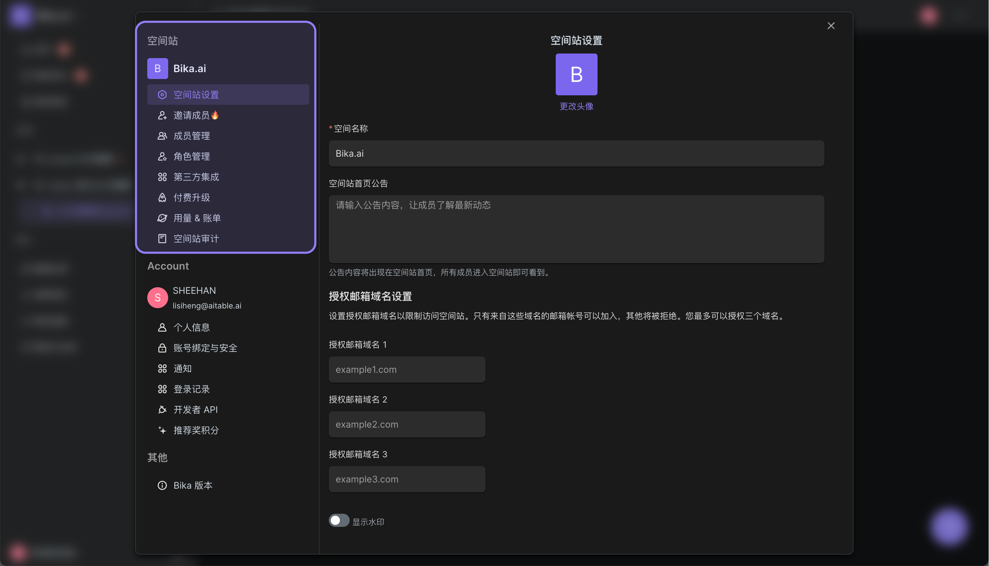Click the 推荐奖积分 sparkle icon
This screenshot has height=566, width=989.
(x=162, y=430)
